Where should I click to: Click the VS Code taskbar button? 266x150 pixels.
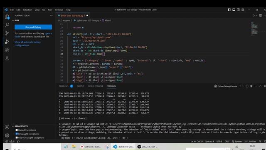coord(123,147)
